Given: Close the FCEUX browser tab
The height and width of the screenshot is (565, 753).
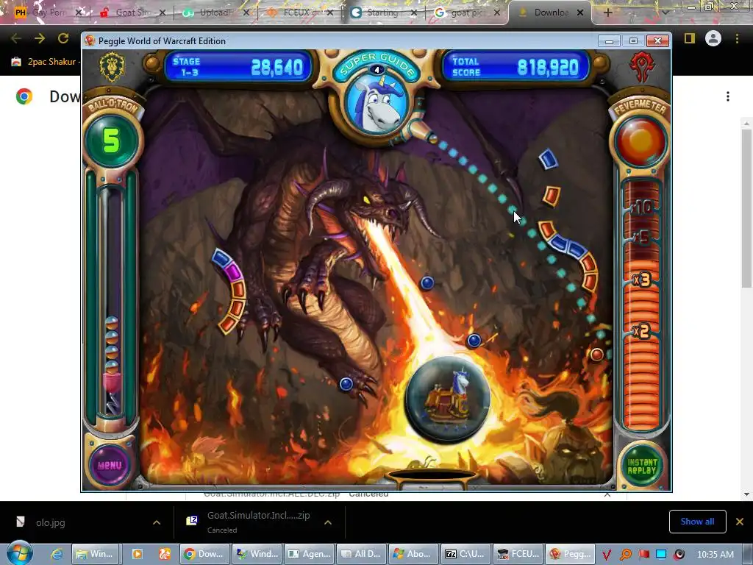Looking at the screenshot, I should coord(330,13).
